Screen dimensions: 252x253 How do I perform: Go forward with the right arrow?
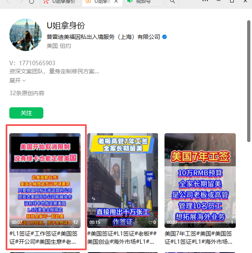(21, 2)
